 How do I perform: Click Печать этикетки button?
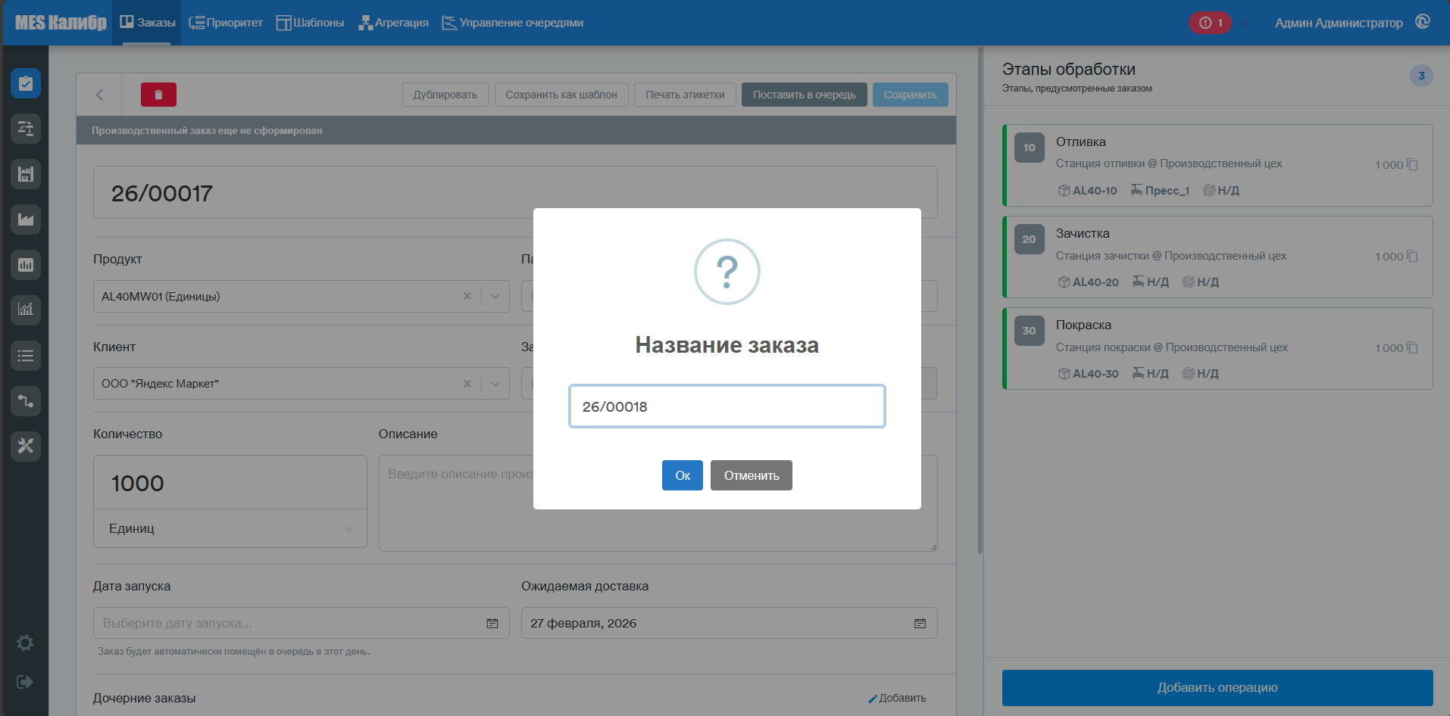685,95
